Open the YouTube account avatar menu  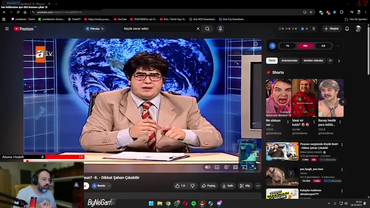pos(358,29)
